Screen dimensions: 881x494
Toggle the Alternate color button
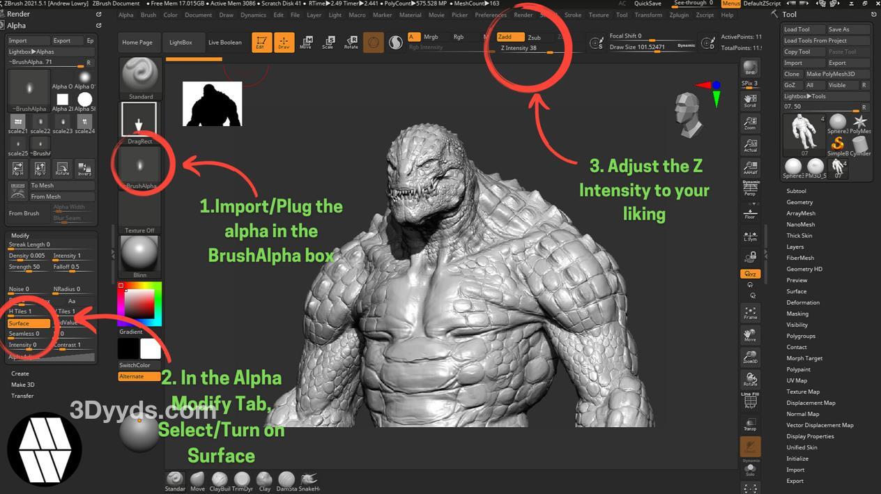[139, 376]
